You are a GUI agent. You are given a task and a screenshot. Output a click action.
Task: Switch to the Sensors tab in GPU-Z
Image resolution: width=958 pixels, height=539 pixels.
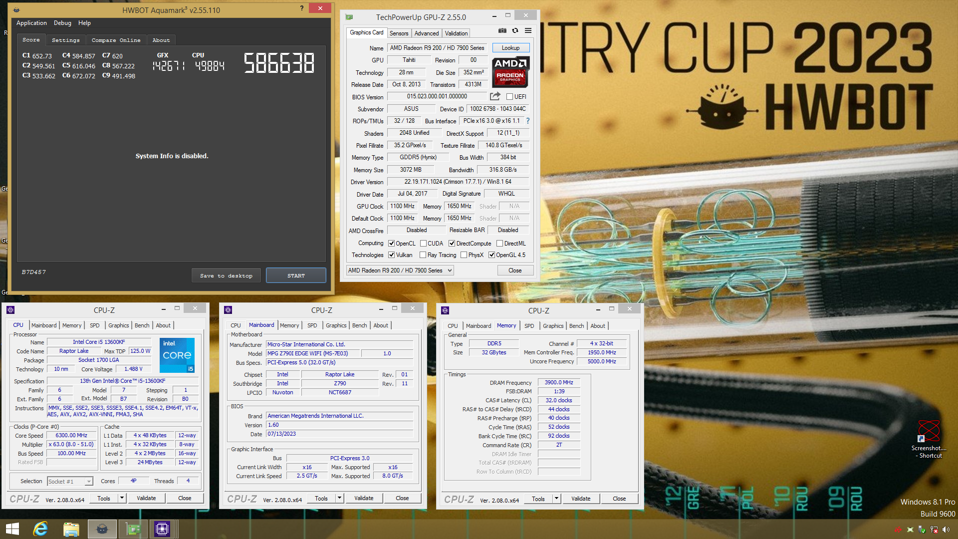click(x=399, y=33)
